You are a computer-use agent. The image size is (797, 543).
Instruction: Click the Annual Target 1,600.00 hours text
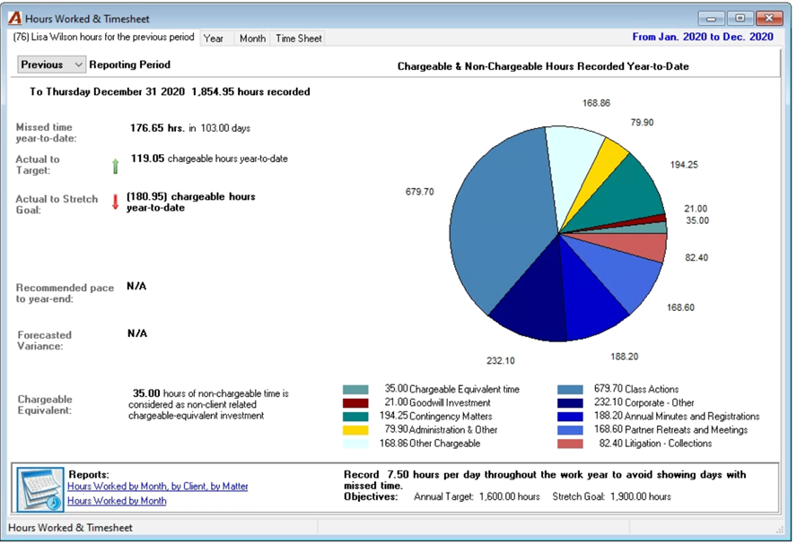(477, 496)
